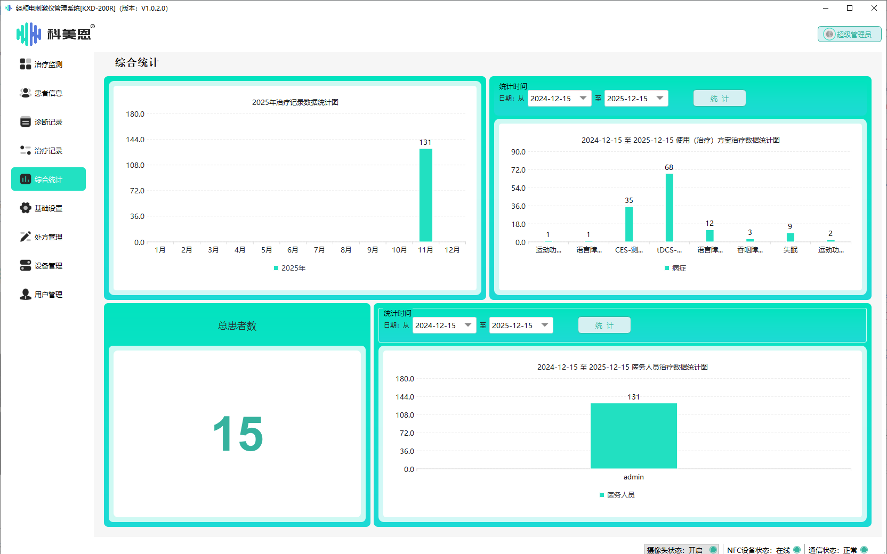The image size is (887, 554).
Task: Expand the top end date dropdown
Action: tap(660, 98)
